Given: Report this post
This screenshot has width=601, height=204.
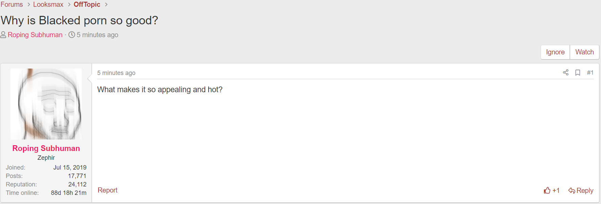Looking at the screenshot, I should 107,190.
